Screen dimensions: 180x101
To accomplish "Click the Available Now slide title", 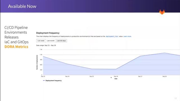I will [22, 6].
